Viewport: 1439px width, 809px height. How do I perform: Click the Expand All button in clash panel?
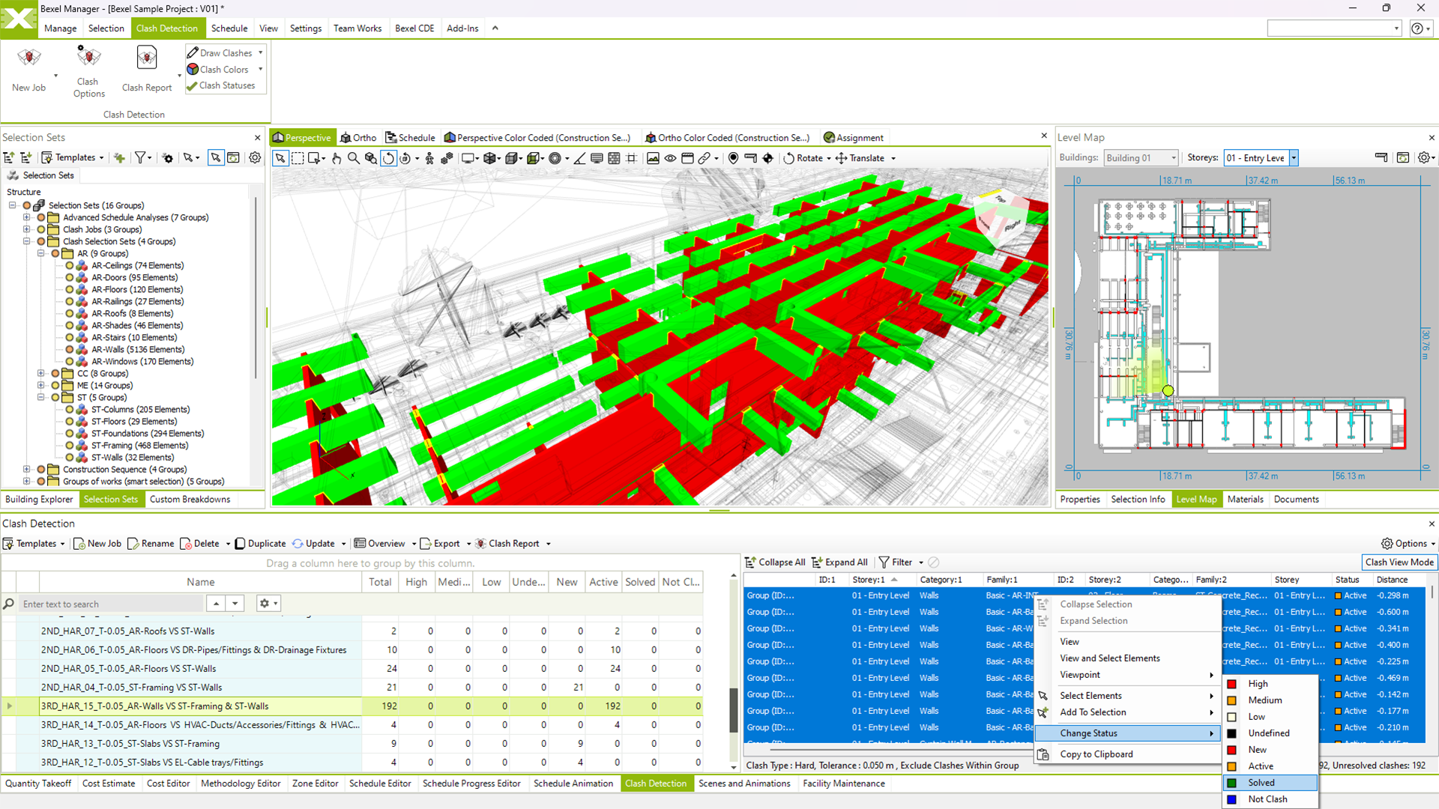tap(839, 562)
